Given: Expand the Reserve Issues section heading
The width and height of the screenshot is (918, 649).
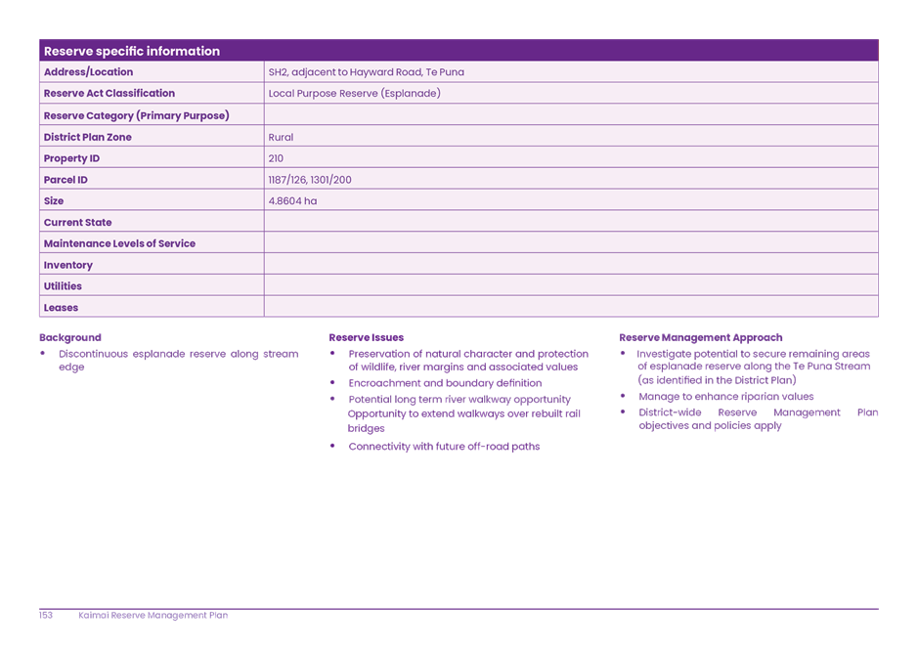Looking at the screenshot, I should (x=367, y=337).
